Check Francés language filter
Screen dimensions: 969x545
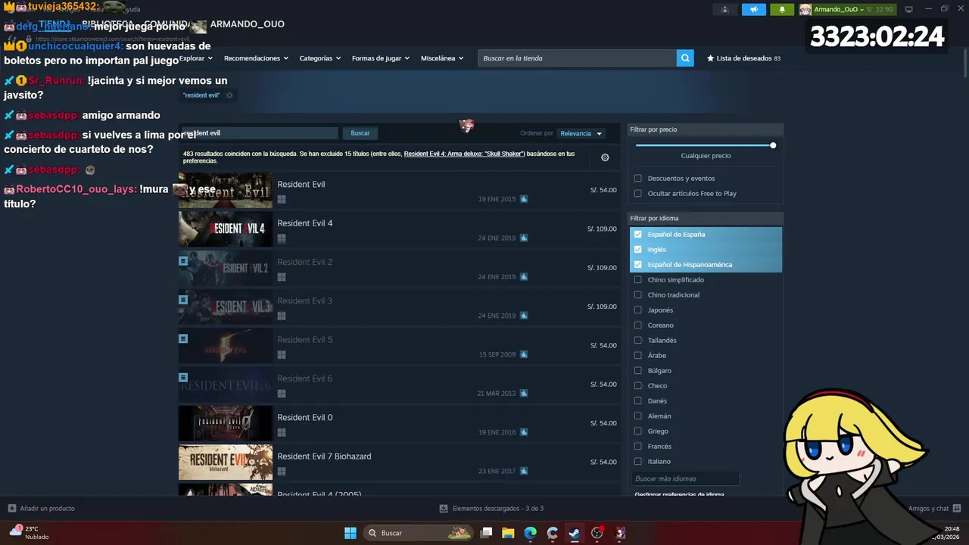pos(638,447)
